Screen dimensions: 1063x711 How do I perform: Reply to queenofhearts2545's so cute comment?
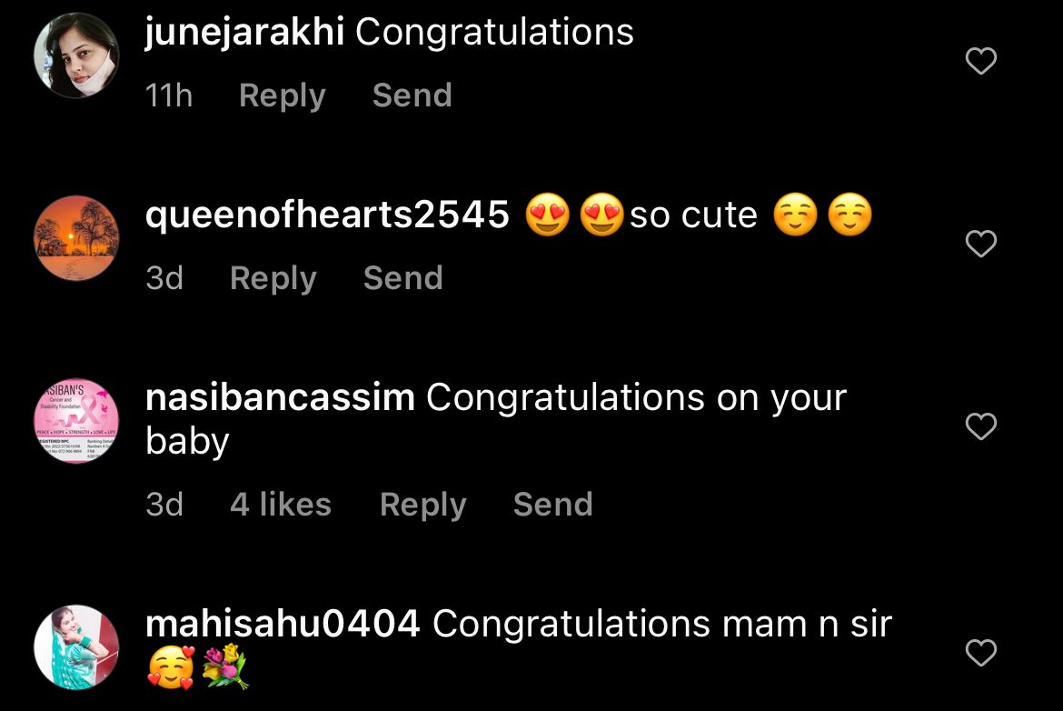click(273, 278)
